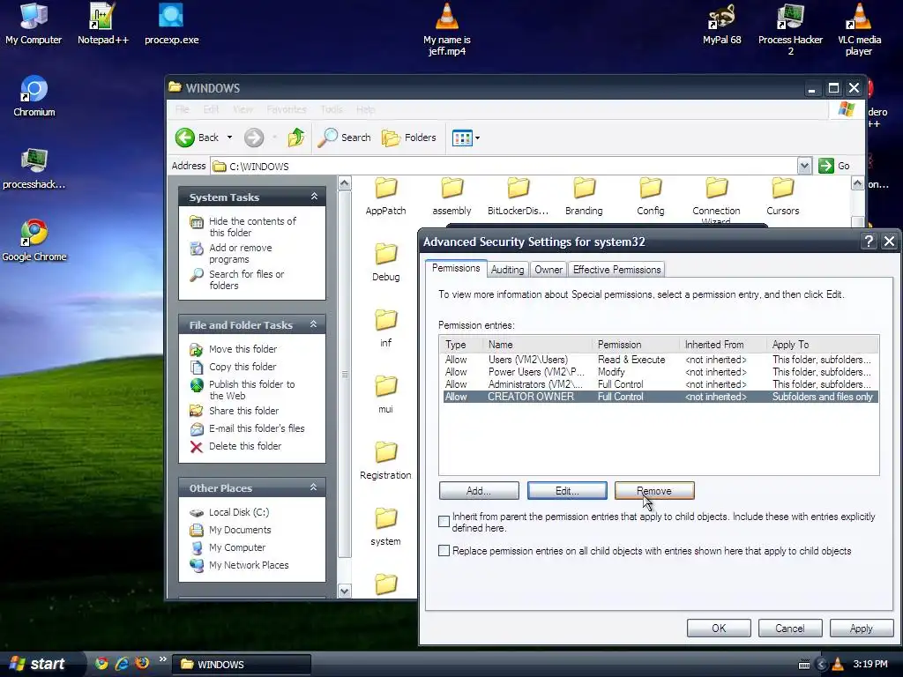Image resolution: width=903 pixels, height=677 pixels.
Task: Select the BitLockerDis... folder
Action: click(518, 197)
